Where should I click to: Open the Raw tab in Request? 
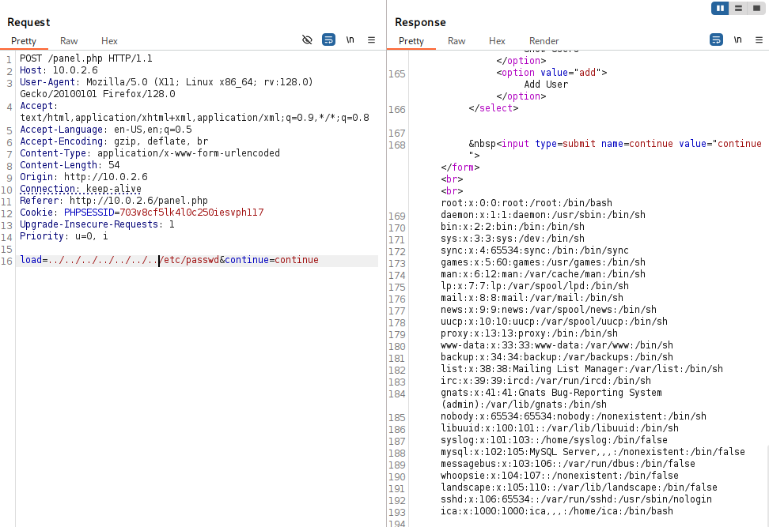tap(69, 41)
